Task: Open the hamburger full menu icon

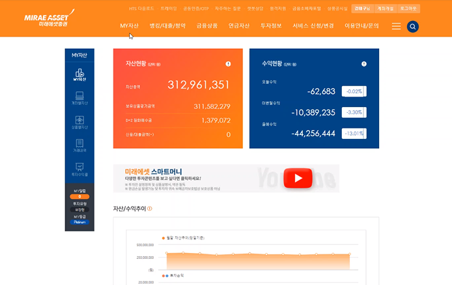Action: tap(396, 26)
